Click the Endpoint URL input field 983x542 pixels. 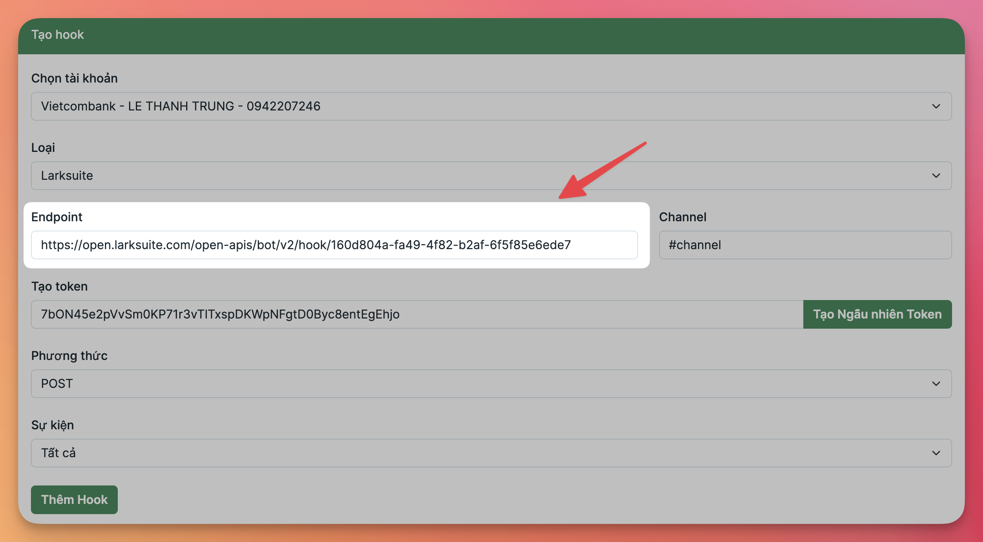coord(334,245)
